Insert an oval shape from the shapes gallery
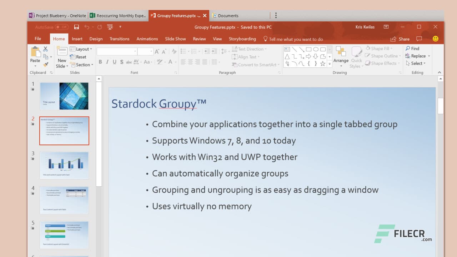Image resolution: width=457 pixels, height=257 pixels. [316, 49]
